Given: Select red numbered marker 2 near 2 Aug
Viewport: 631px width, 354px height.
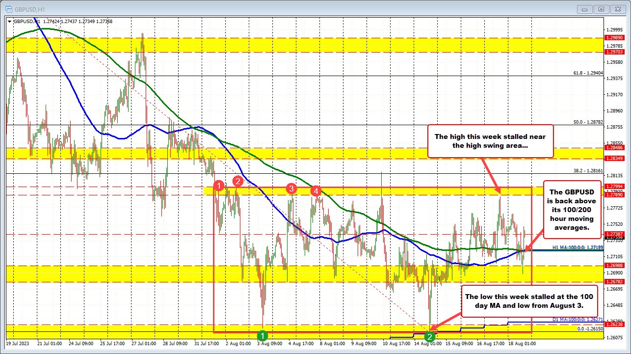Looking at the screenshot, I should [x=237, y=181].
